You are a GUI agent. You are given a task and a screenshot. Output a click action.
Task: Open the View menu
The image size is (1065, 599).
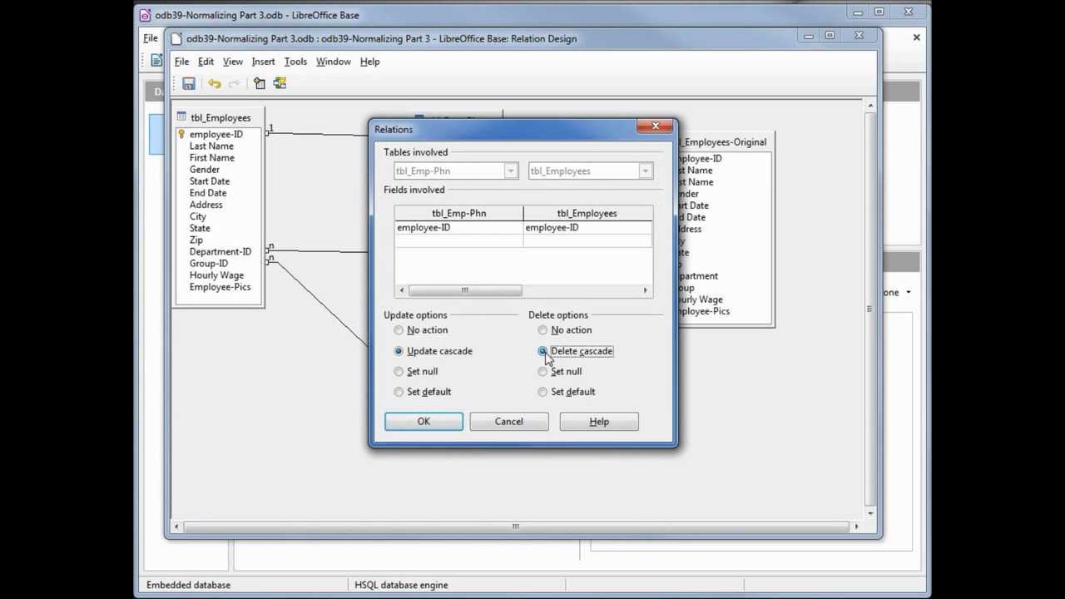[x=233, y=62]
